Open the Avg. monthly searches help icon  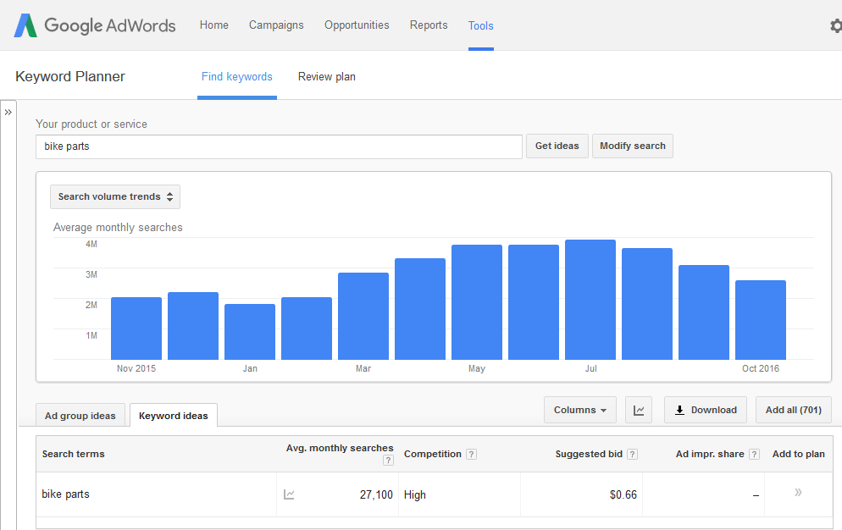tap(388, 460)
